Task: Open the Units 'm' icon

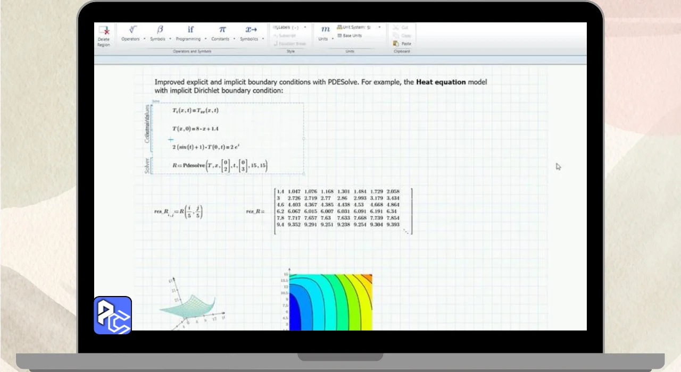Action: click(326, 29)
